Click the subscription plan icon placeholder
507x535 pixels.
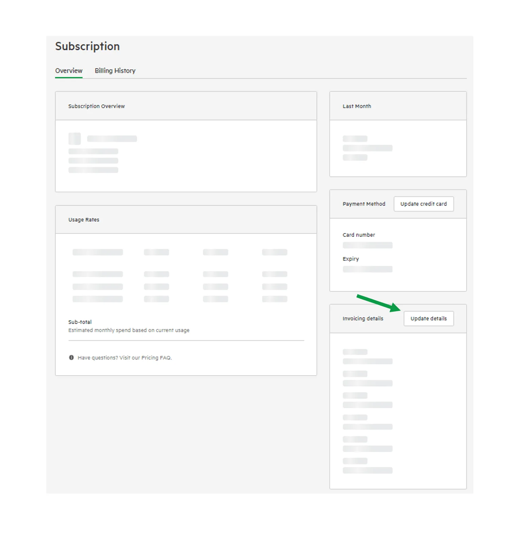coord(75,139)
